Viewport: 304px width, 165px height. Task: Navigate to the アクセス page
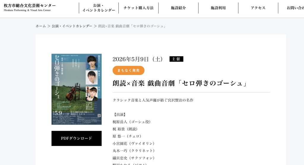coord(258,8)
